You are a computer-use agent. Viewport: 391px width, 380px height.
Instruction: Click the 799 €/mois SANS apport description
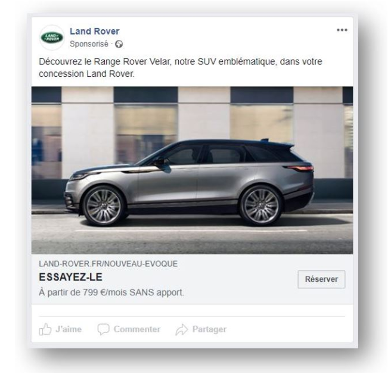111,292
